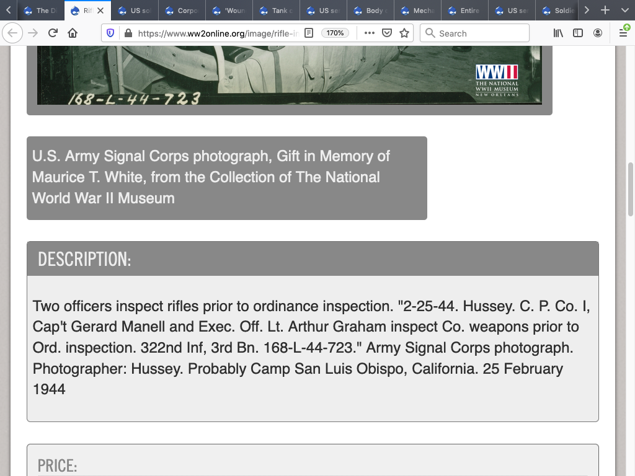Viewport: 635px width, 476px height.
Task: Toggle the sidebar panel
Action: 578,33
